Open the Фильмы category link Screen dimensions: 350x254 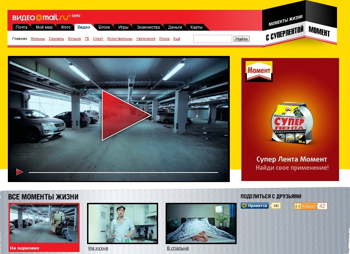tap(38, 39)
